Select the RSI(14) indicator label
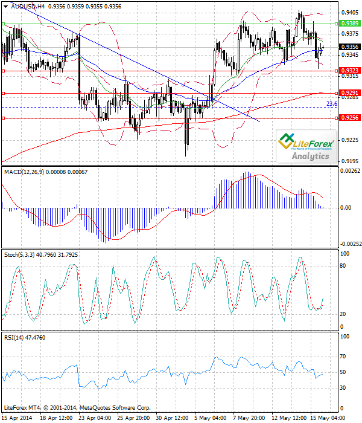The width and height of the screenshot is (362, 423). (x=14, y=337)
